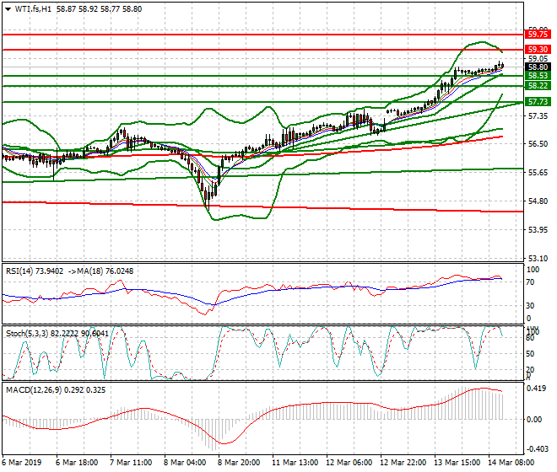
Task: Select the 57.73 green level label
Action: click(x=538, y=102)
